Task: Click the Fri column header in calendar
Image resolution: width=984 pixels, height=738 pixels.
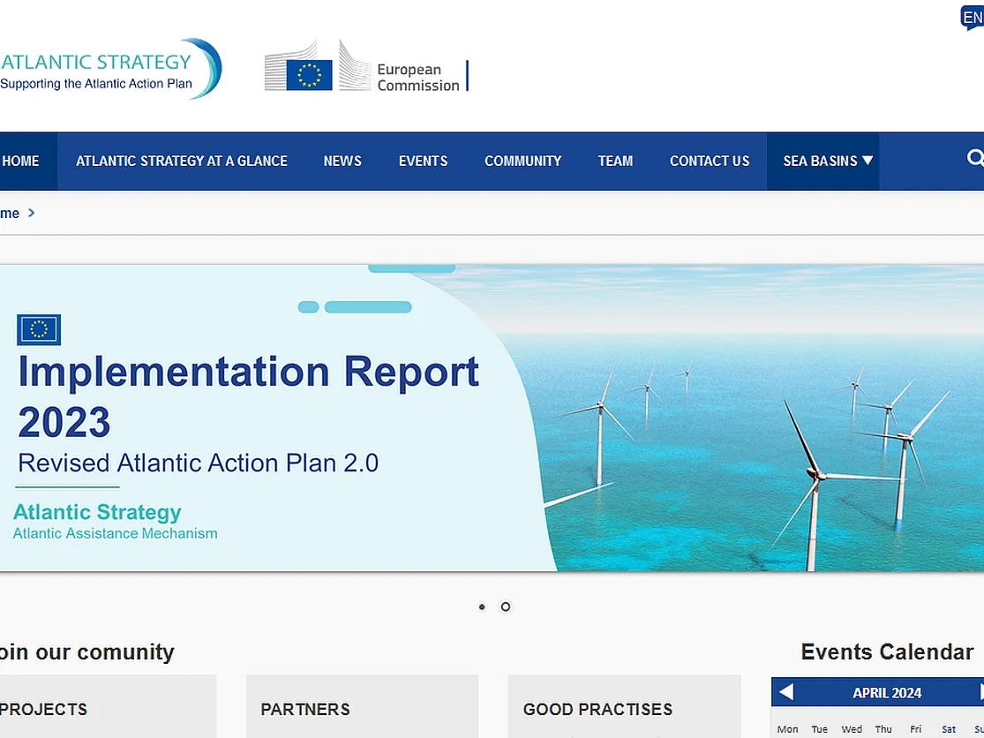Action: [x=915, y=729]
